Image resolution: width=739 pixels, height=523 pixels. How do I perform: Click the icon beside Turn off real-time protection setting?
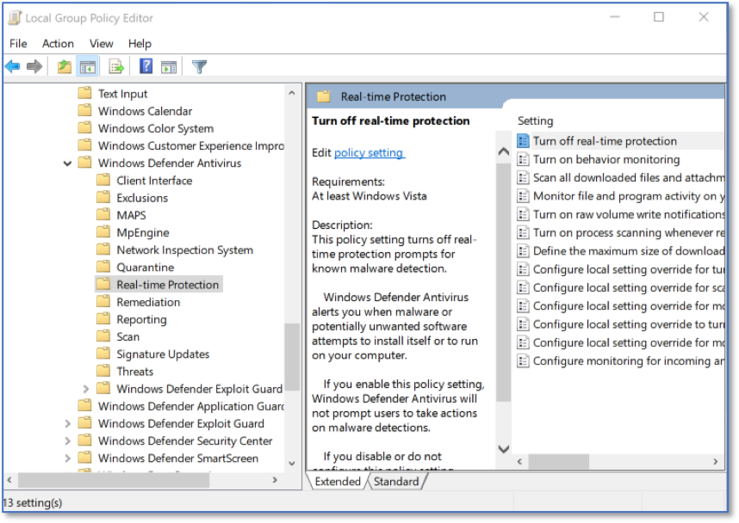point(523,141)
